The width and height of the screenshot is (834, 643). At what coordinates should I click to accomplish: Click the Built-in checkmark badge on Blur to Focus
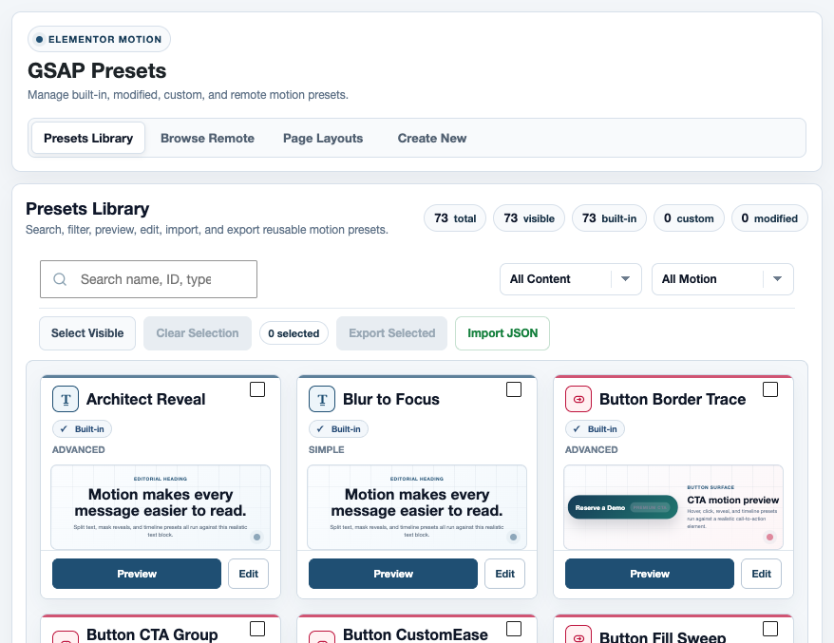pyautogui.click(x=338, y=428)
